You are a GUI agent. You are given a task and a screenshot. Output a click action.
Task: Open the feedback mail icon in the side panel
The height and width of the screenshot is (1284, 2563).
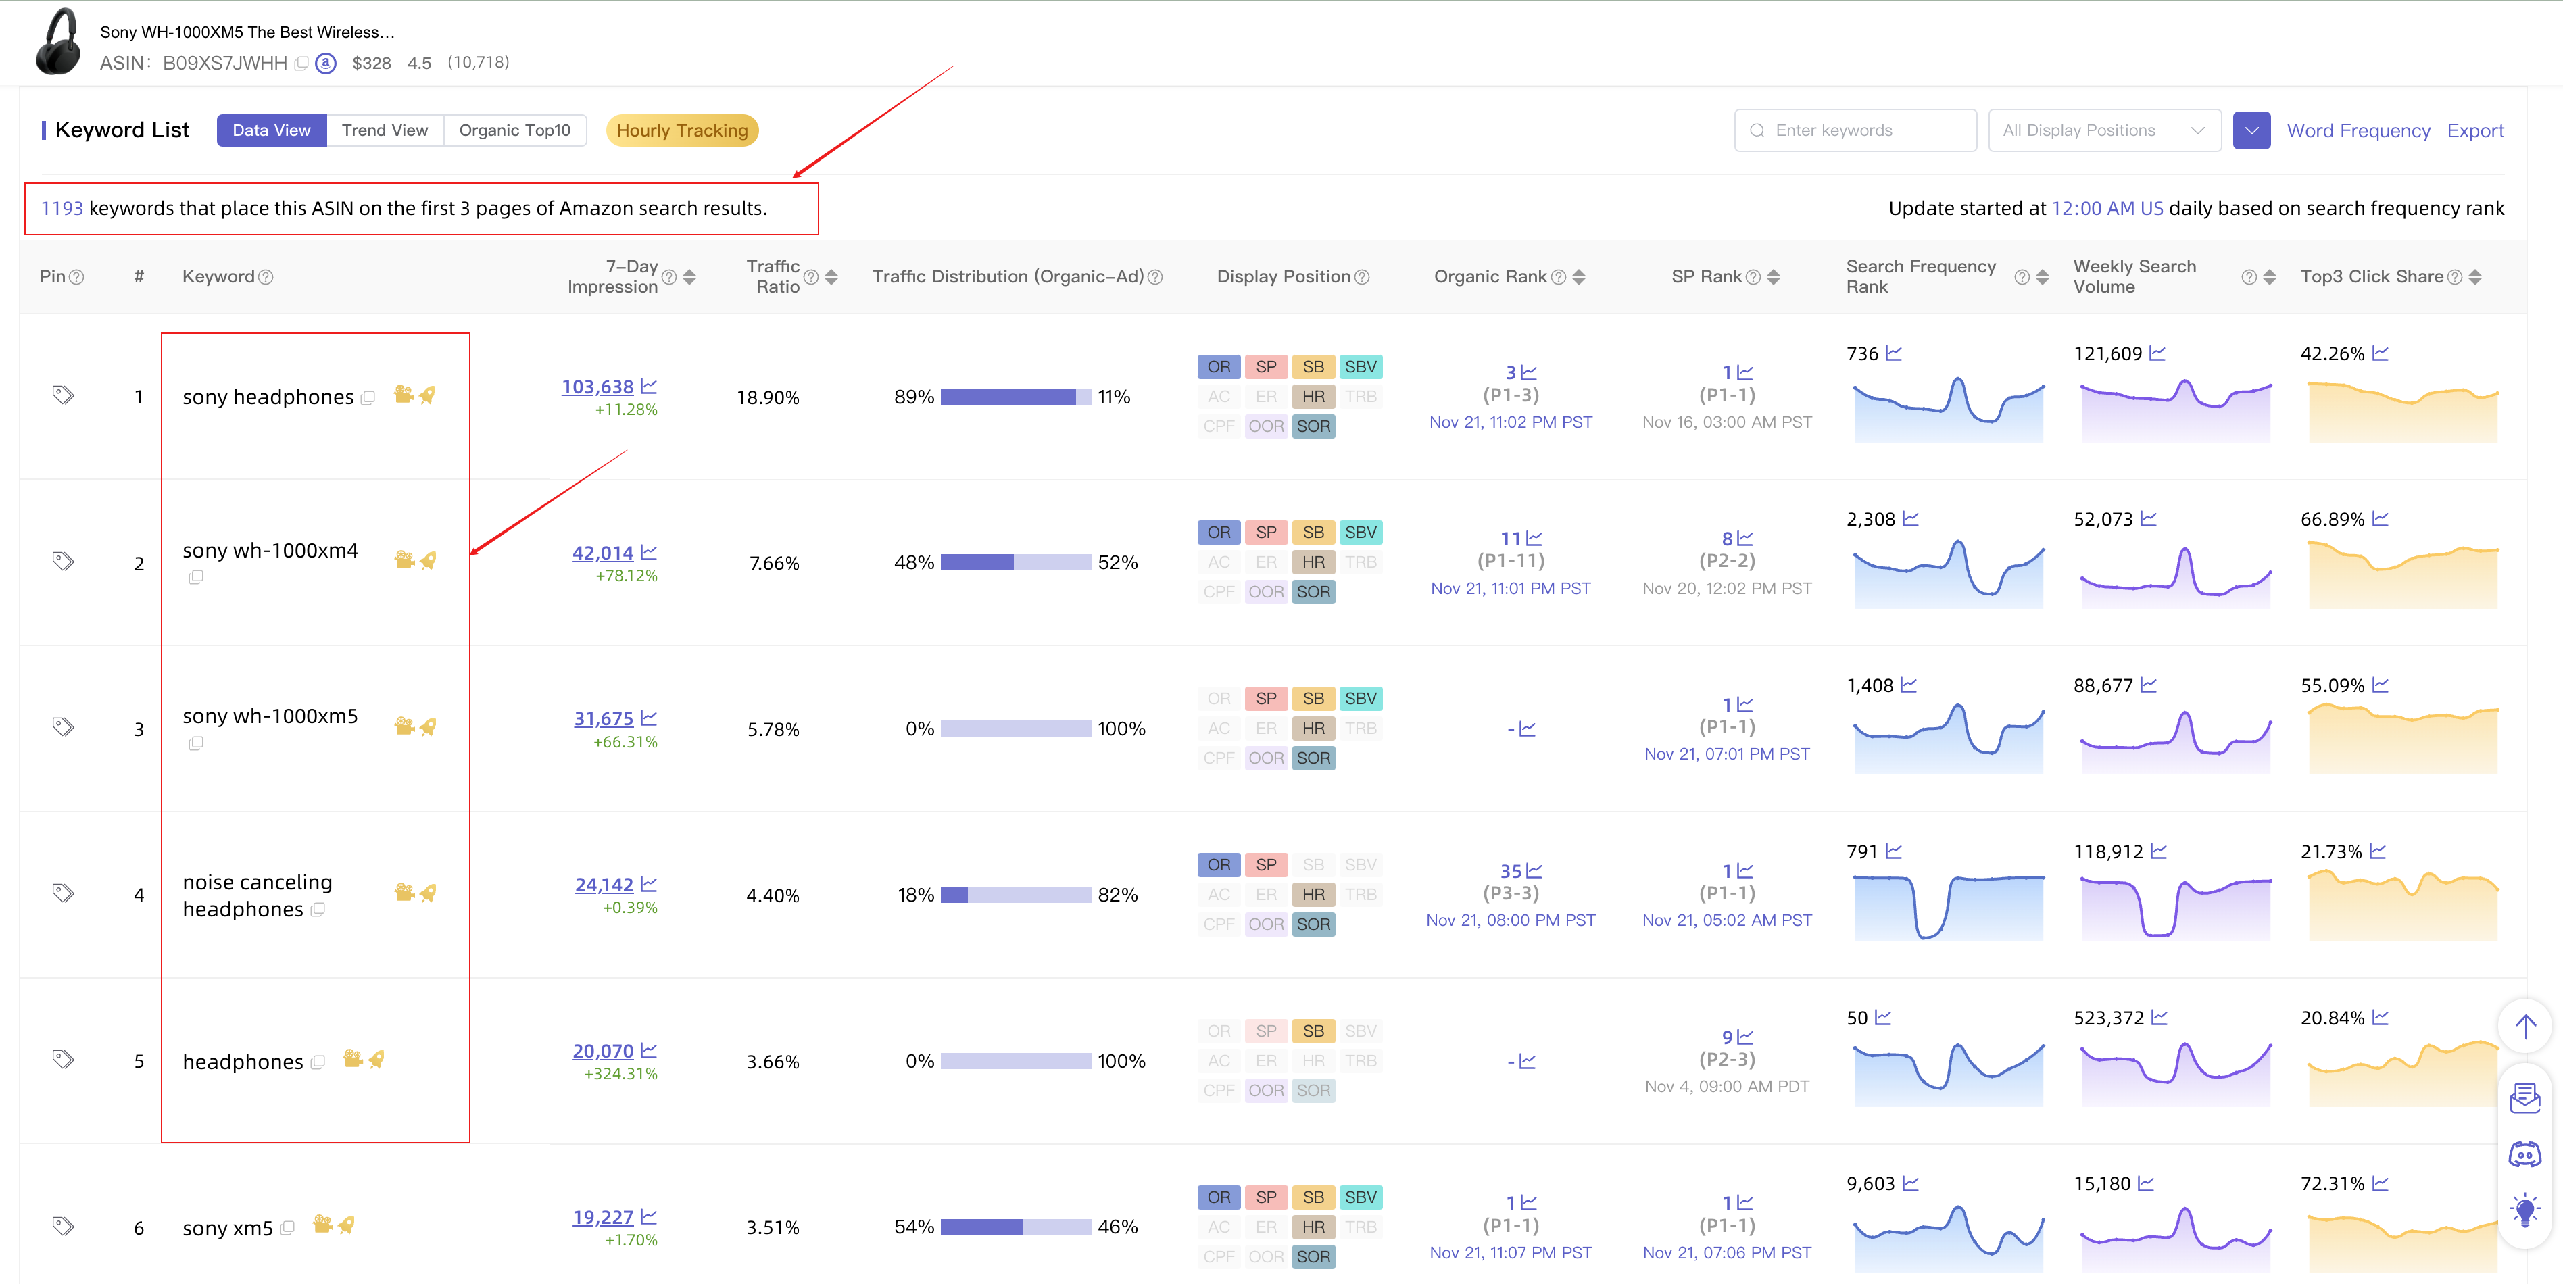tap(2525, 1099)
